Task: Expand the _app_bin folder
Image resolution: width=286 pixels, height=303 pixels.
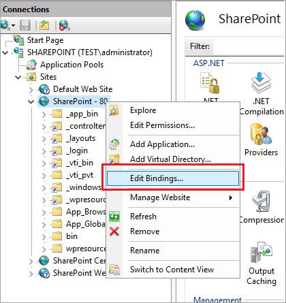Action: [x=44, y=114]
